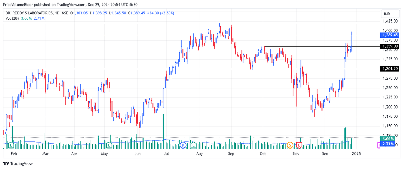
Task: Click the low price L1,345.50
Action: pyautogui.click(x=118, y=13)
